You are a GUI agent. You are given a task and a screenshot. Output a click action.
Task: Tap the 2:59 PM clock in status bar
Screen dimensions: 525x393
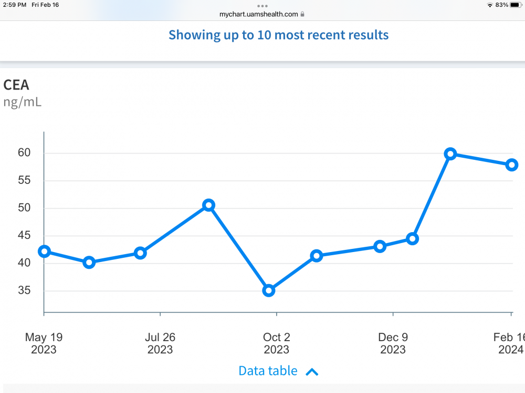[x=15, y=5]
